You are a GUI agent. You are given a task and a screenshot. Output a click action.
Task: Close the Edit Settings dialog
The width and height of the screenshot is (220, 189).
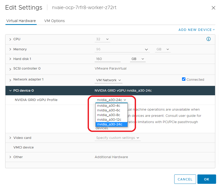coord(213,8)
